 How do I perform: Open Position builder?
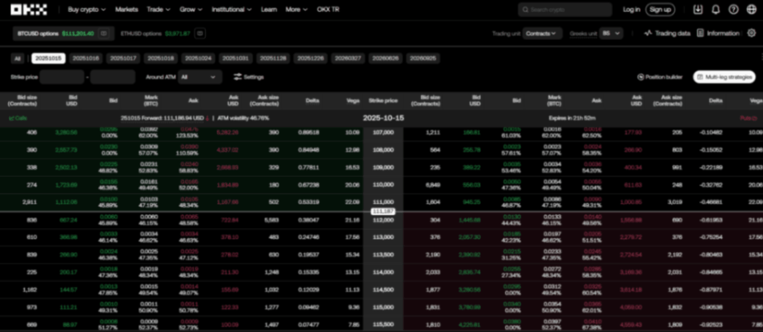(660, 77)
